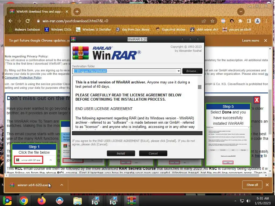
Task: Click scroll-down arrow of page scrollbar
Action: [270, 171]
